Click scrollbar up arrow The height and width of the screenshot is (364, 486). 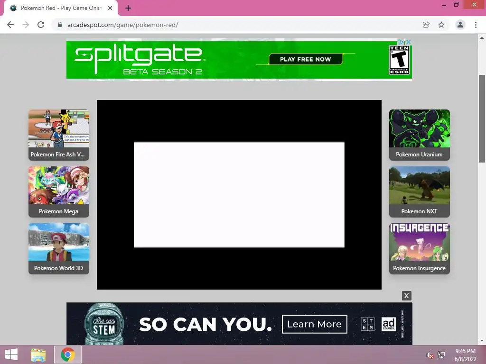pos(482,38)
